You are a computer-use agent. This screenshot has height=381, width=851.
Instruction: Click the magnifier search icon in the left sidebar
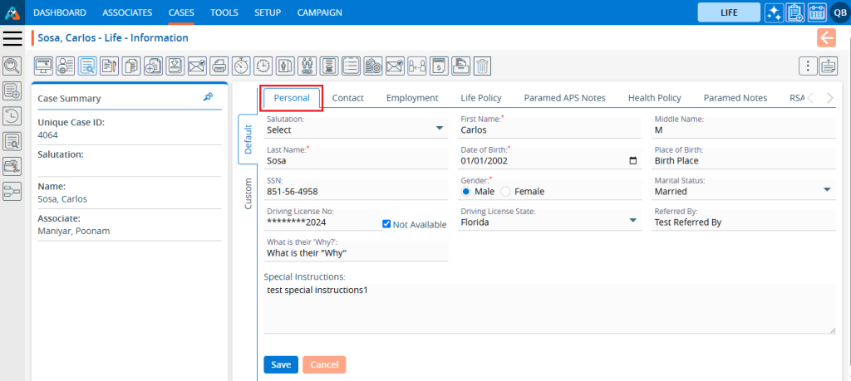click(x=12, y=66)
